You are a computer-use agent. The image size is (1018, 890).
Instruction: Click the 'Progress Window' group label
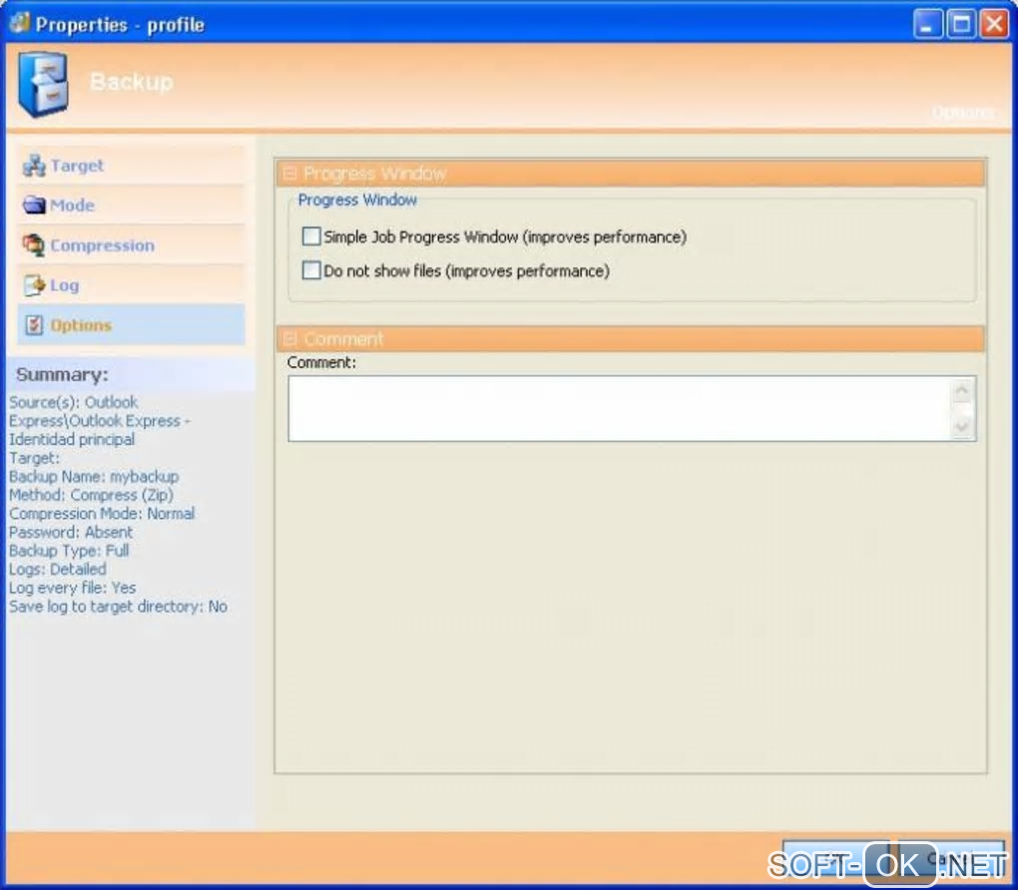point(357,200)
